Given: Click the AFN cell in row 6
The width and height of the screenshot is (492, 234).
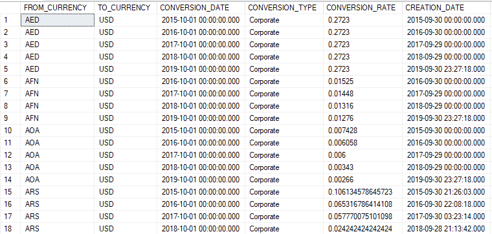Looking at the screenshot, I should pyautogui.click(x=58, y=81).
